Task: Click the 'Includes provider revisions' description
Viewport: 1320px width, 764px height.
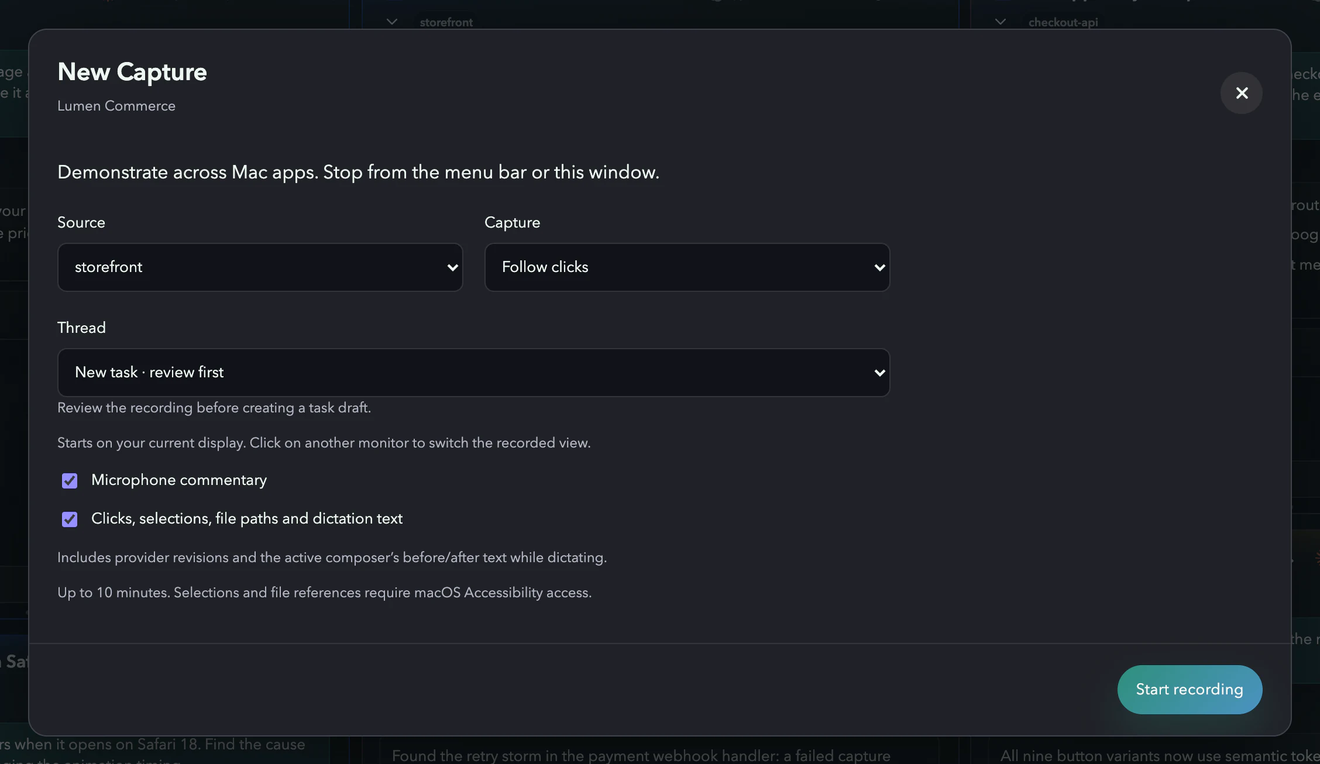Action: tap(332, 557)
